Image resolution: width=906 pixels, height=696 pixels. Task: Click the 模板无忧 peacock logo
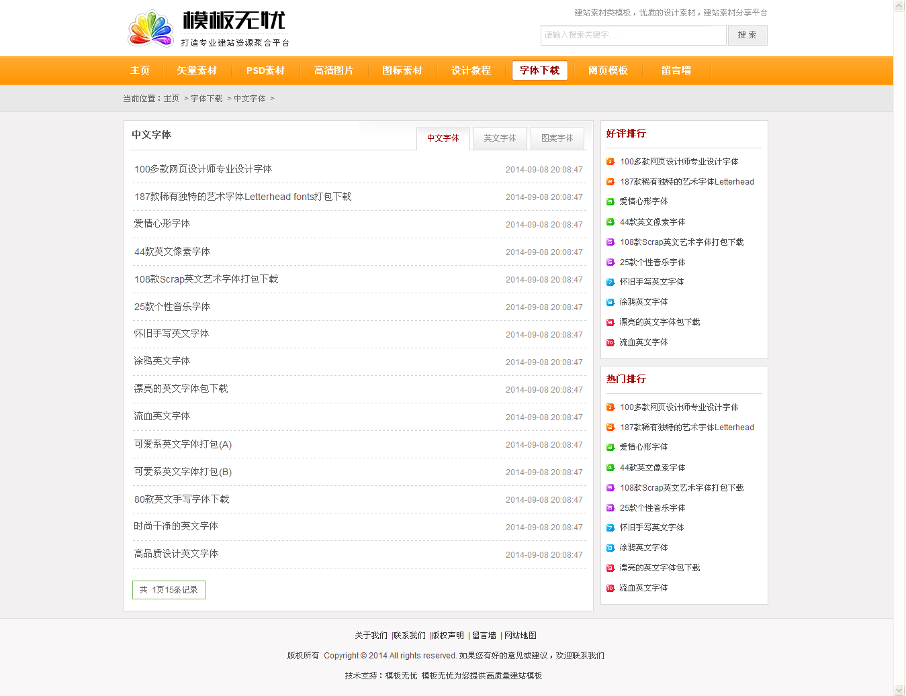click(x=151, y=28)
